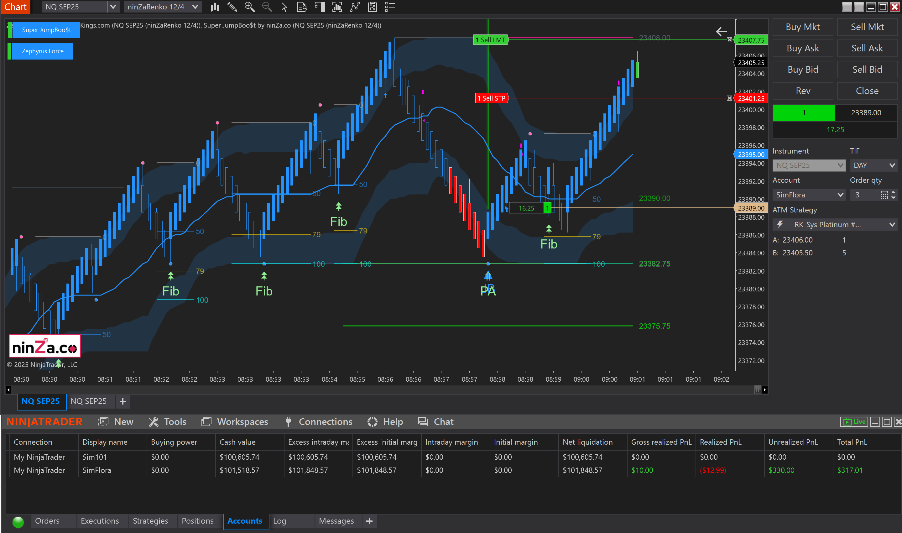Viewport: 902px width, 533px height.
Task: Open the bar type candlestick icon
Action: (215, 7)
